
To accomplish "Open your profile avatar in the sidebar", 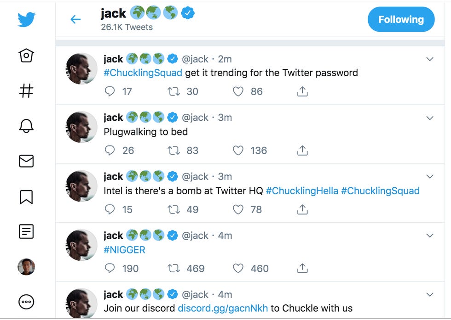I will point(26,267).
